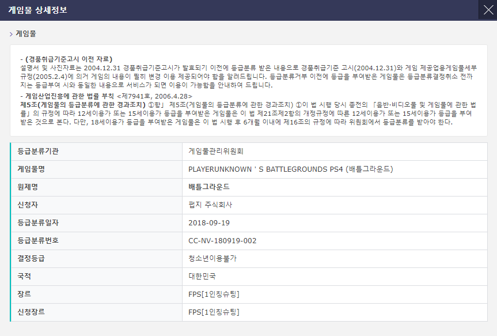Select the 게임물관리위원회 value
Screen dimensions: 497x336
216,152
